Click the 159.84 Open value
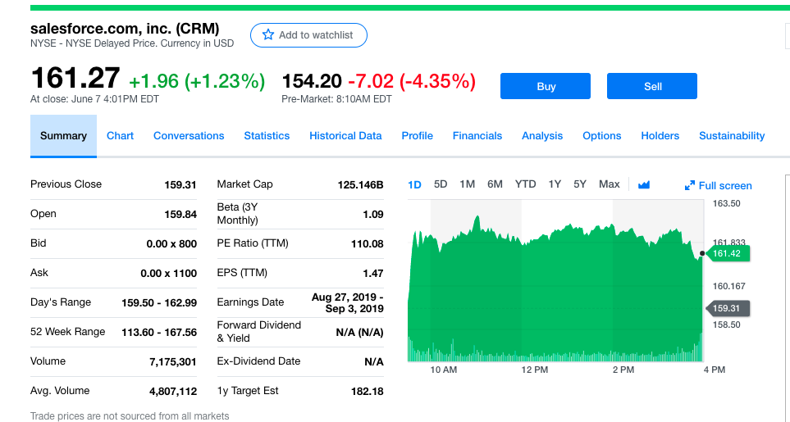Viewport: 790px width, 422px height. pyautogui.click(x=180, y=214)
